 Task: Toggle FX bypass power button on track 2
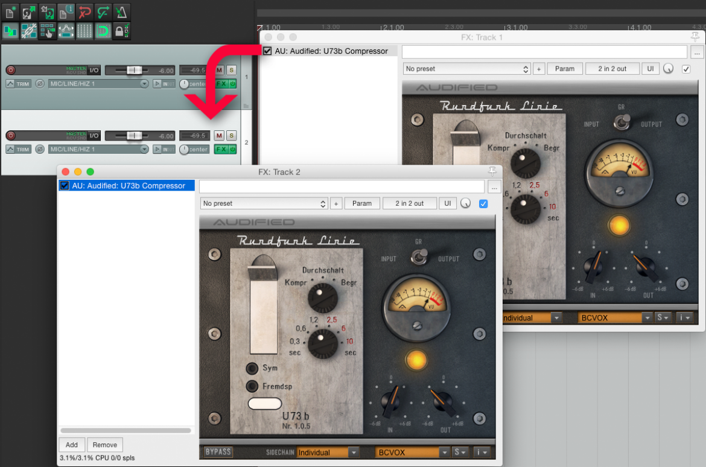[233, 149]
